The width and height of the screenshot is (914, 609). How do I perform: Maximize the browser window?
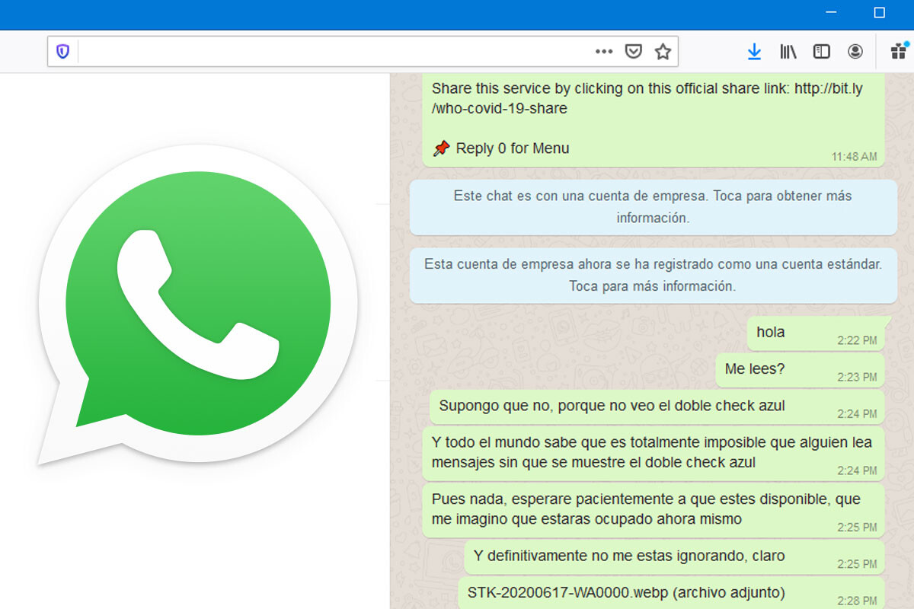point(879,13)
